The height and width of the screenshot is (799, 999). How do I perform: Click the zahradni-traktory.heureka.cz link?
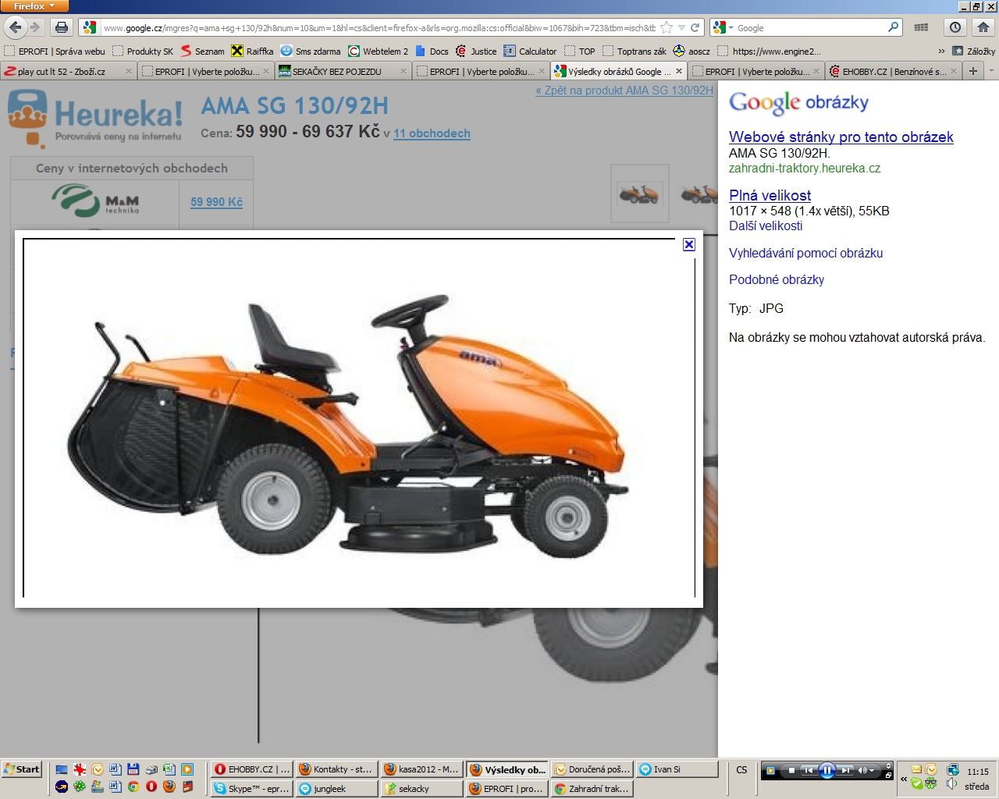805,168
